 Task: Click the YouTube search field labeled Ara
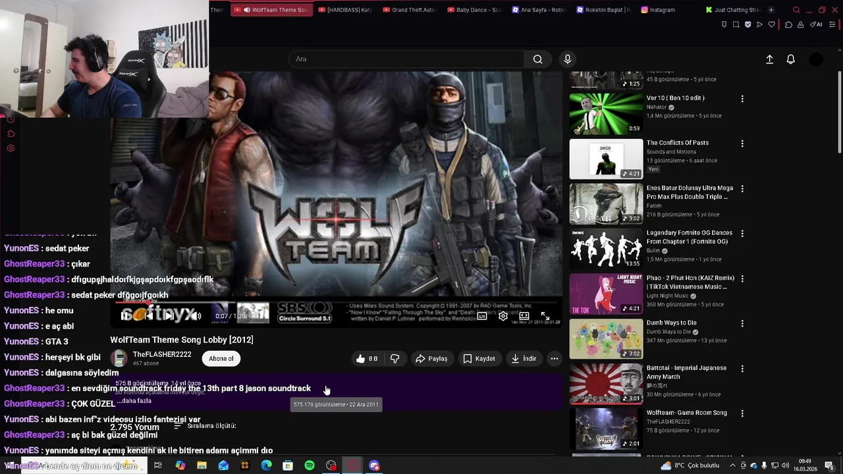click(x=406, y=59)
